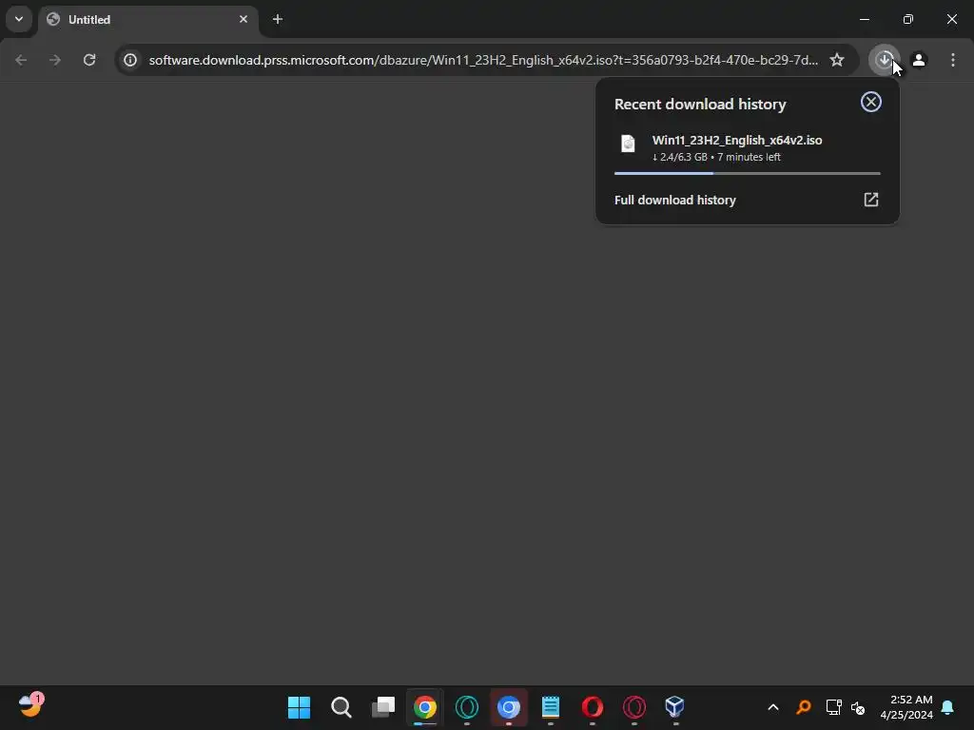This screenshot has height=730, width=974.
Task: Open the Chrome three-dot menu
Action: point(953,60)
